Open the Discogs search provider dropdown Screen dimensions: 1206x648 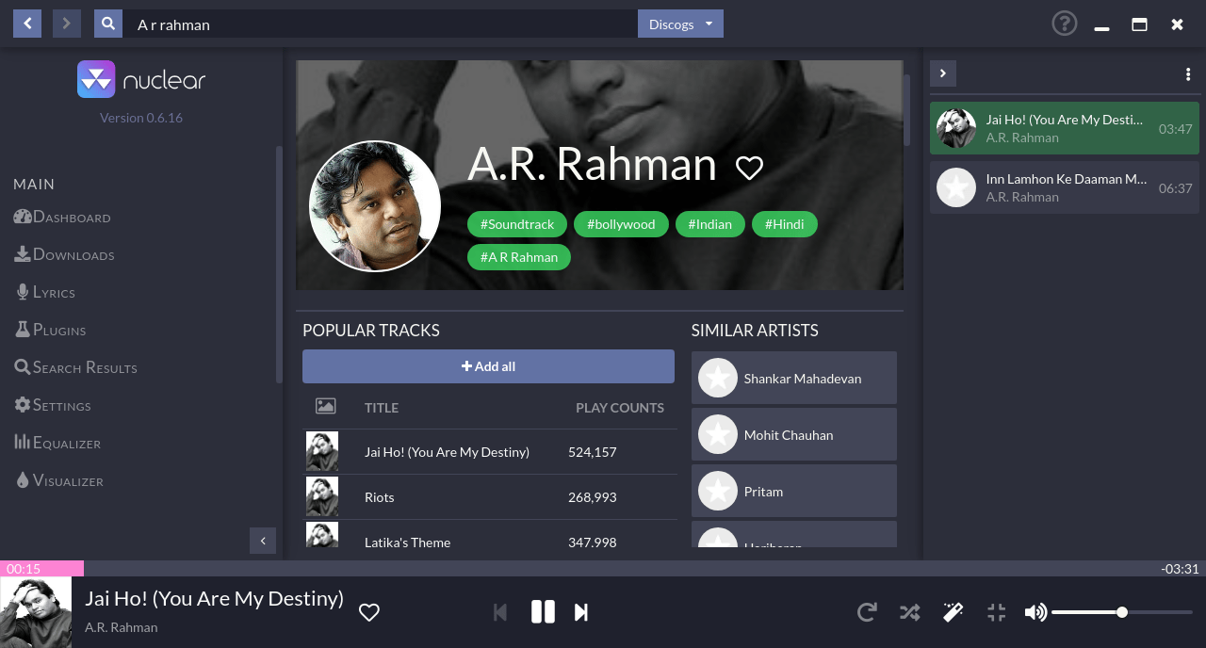pyautogui.click(x=680, y=24)
